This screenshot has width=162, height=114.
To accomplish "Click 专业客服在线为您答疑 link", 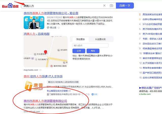I will (59, 91).
